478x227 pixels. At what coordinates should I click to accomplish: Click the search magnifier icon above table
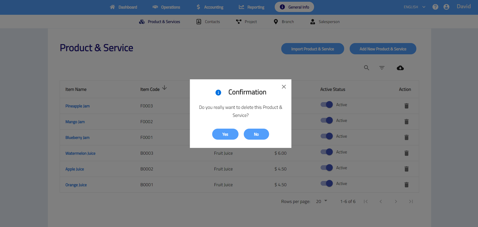(366, 68)
